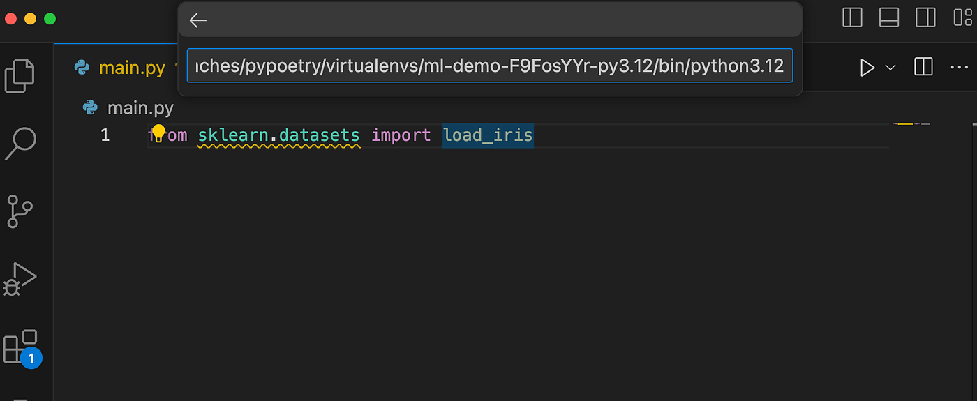Open Extensions view with update badge
Screen dimensions: 977x401
point(22,348)
